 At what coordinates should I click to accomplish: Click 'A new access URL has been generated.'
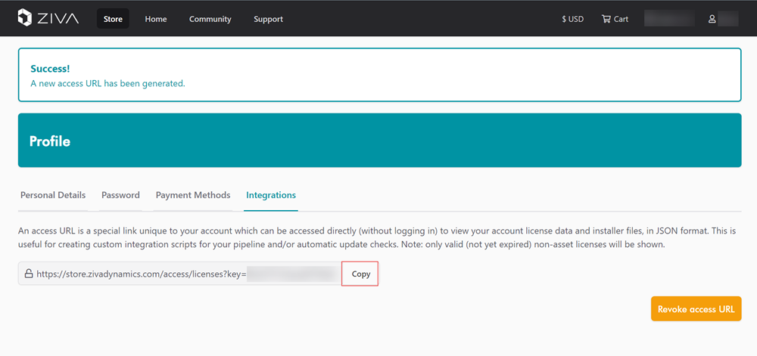(107, 83)
